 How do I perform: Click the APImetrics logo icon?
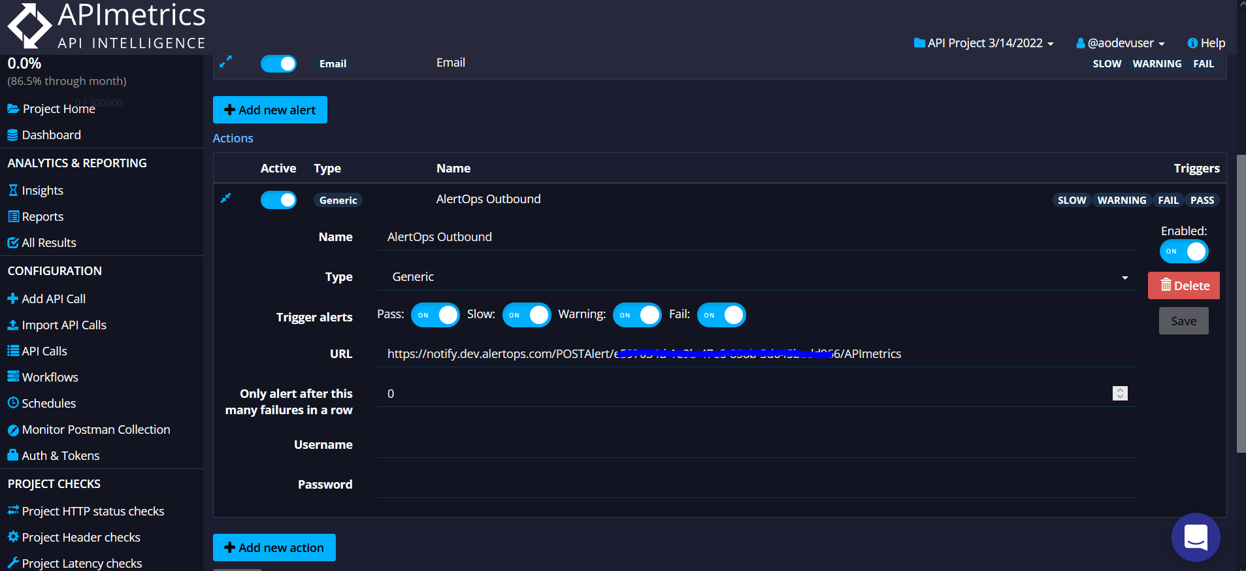(x=29, y=26)
